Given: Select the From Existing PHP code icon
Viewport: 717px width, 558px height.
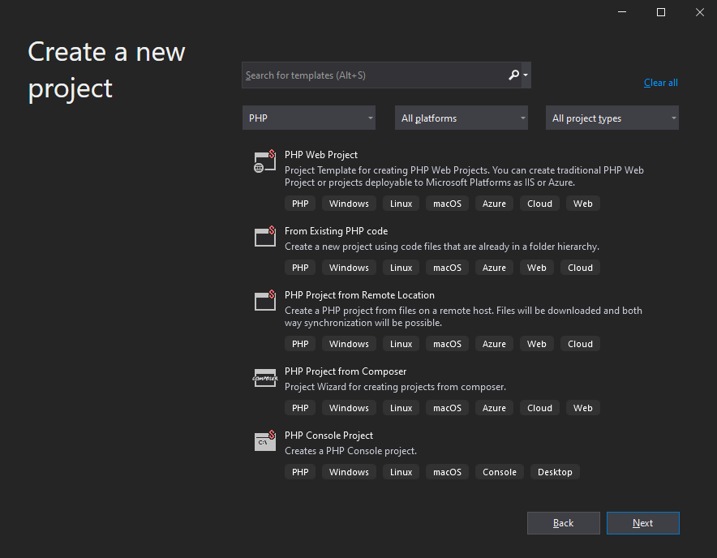Looking at the screenshot, I should 264,237.
